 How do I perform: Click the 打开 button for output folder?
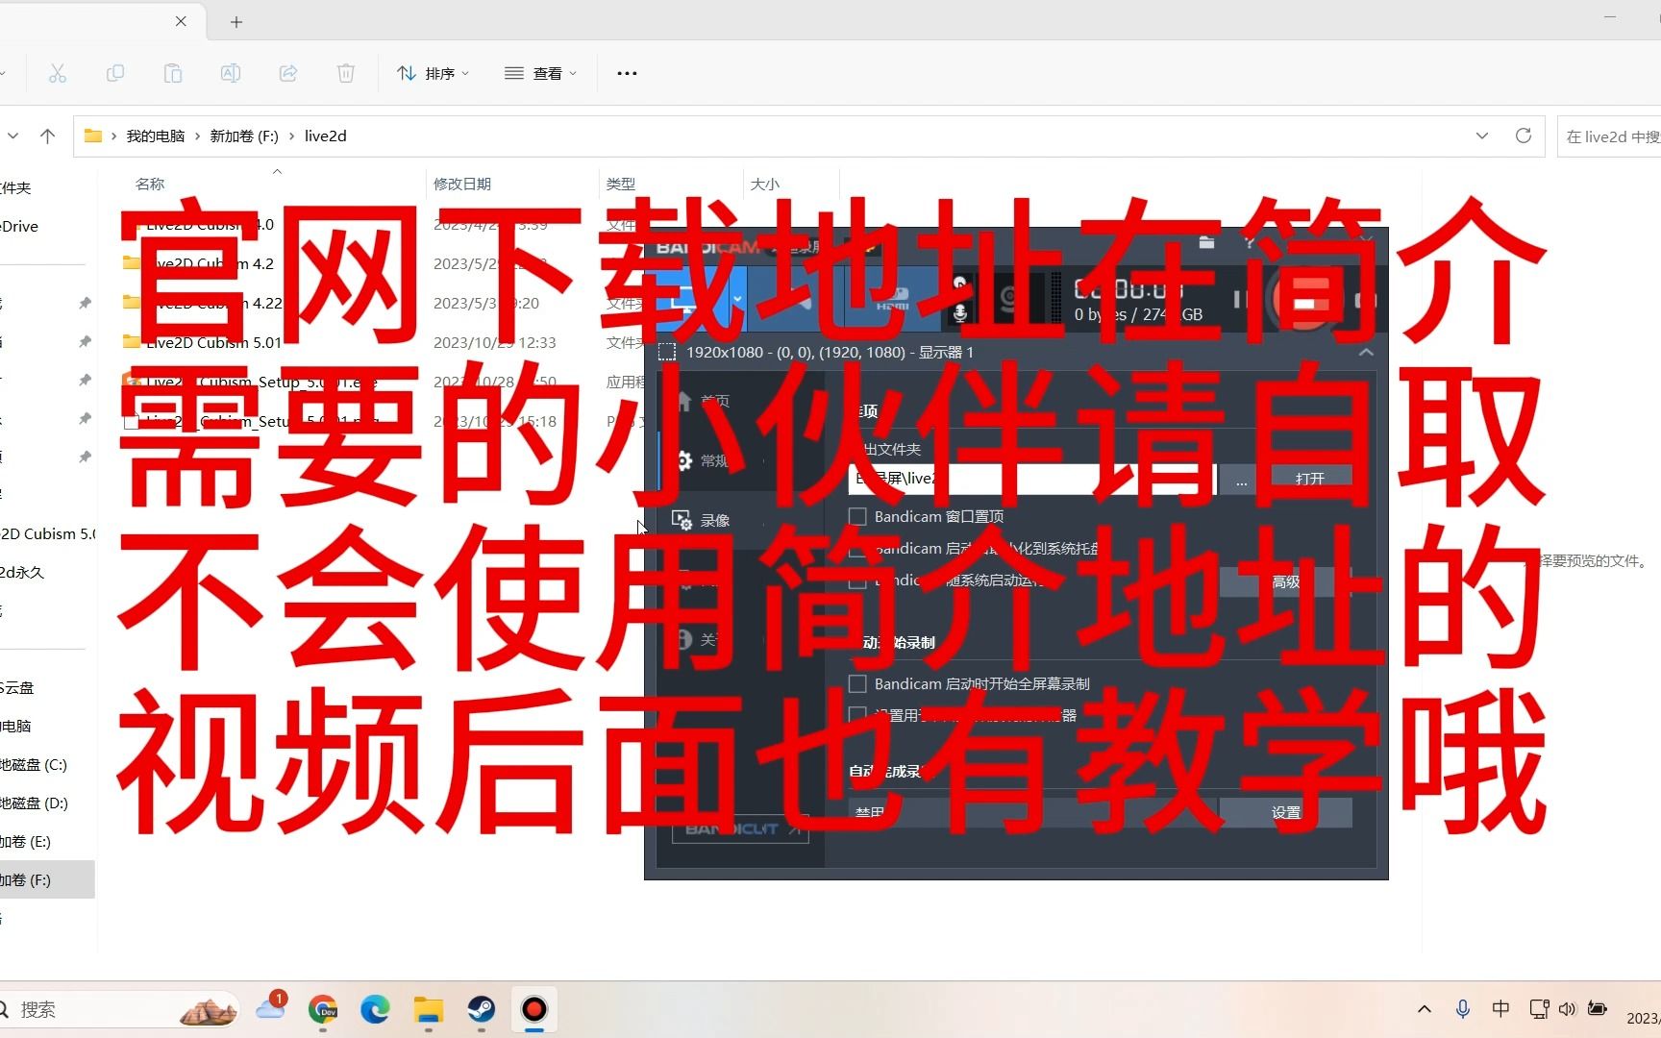coord(1310,479)
